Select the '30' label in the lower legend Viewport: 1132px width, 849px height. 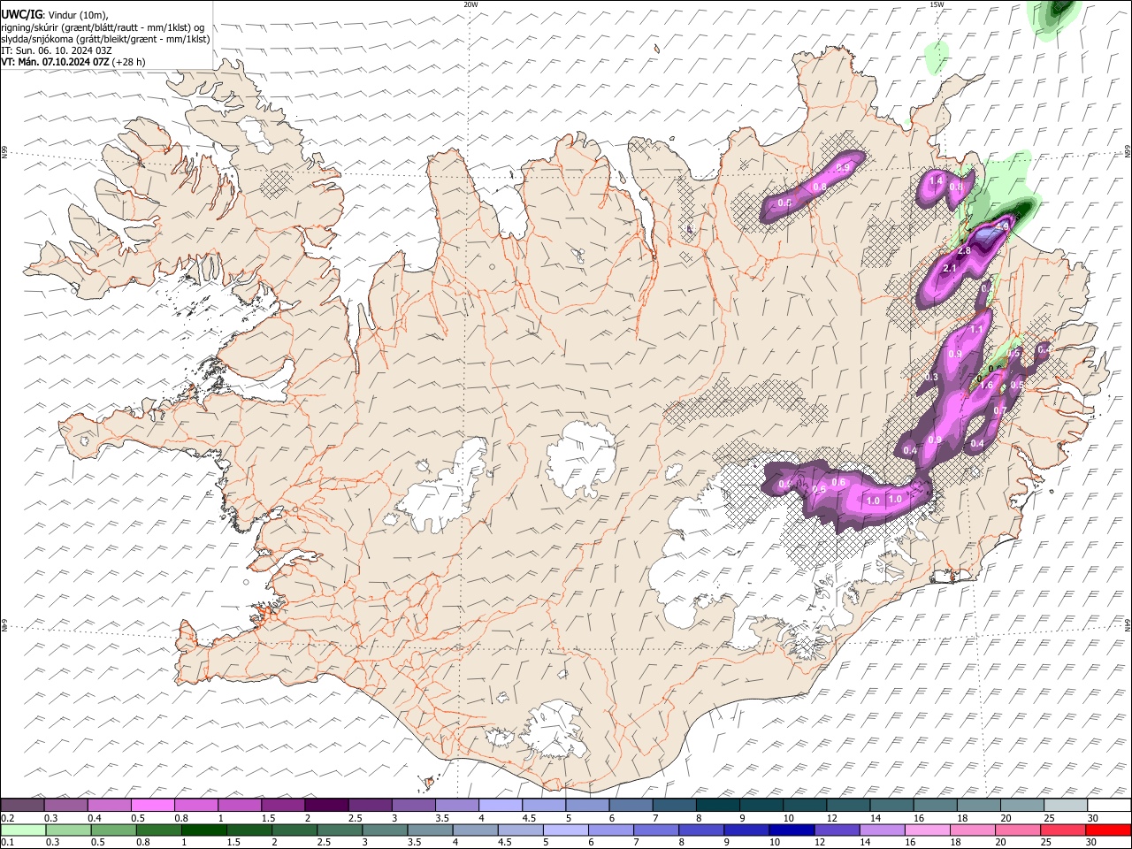click(x=1090, y=842)
